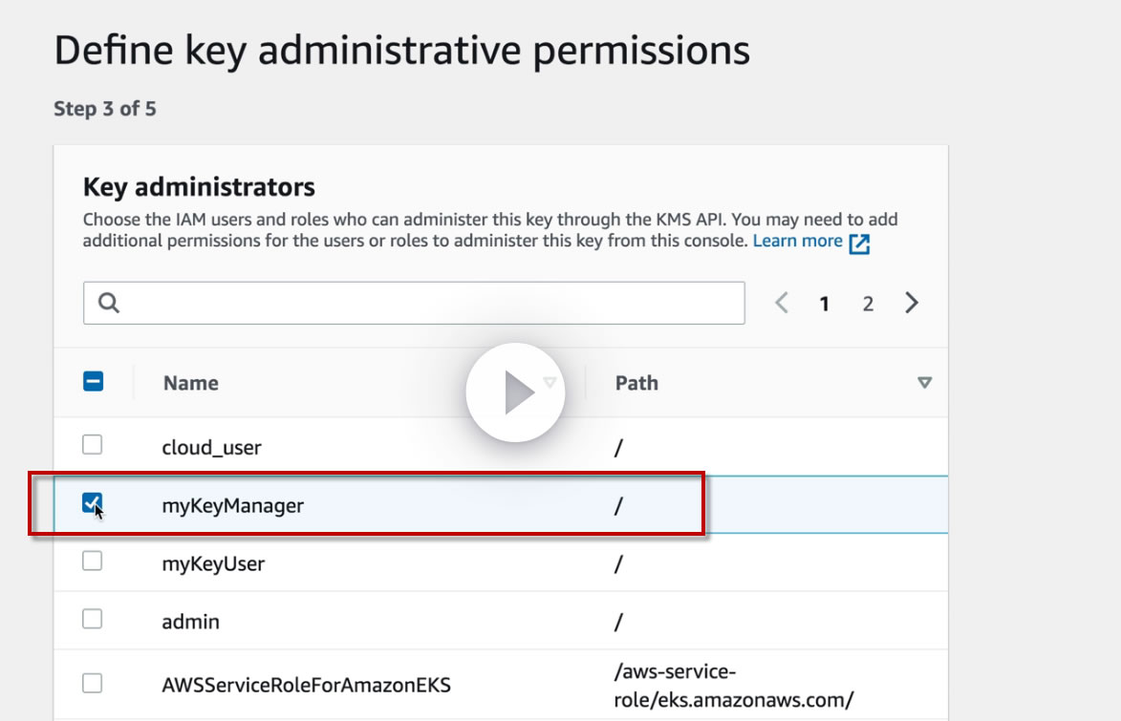The image size is (1121, 721).
Task: Check the AWSServiceRoleForAmazonEKS checkbox
Action: (x=92, y=683)
